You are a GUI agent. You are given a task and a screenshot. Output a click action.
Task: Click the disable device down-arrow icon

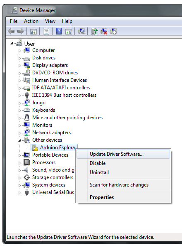pos(113,31)
